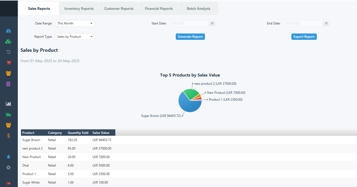This screenshot has height=187, width=357.
Task: Open the notifications bell icon
Action: click(9, 157)
